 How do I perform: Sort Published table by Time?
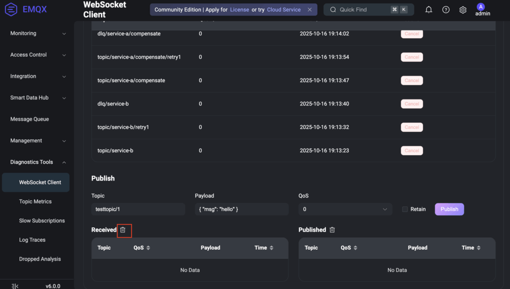point(478,248)
